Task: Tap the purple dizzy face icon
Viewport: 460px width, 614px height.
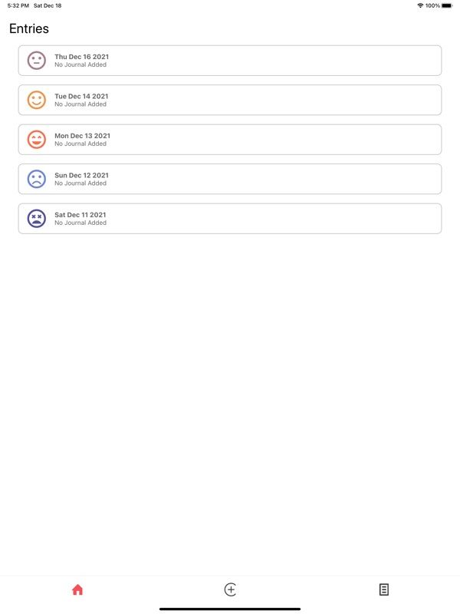Action: click(x=36, y=219)
